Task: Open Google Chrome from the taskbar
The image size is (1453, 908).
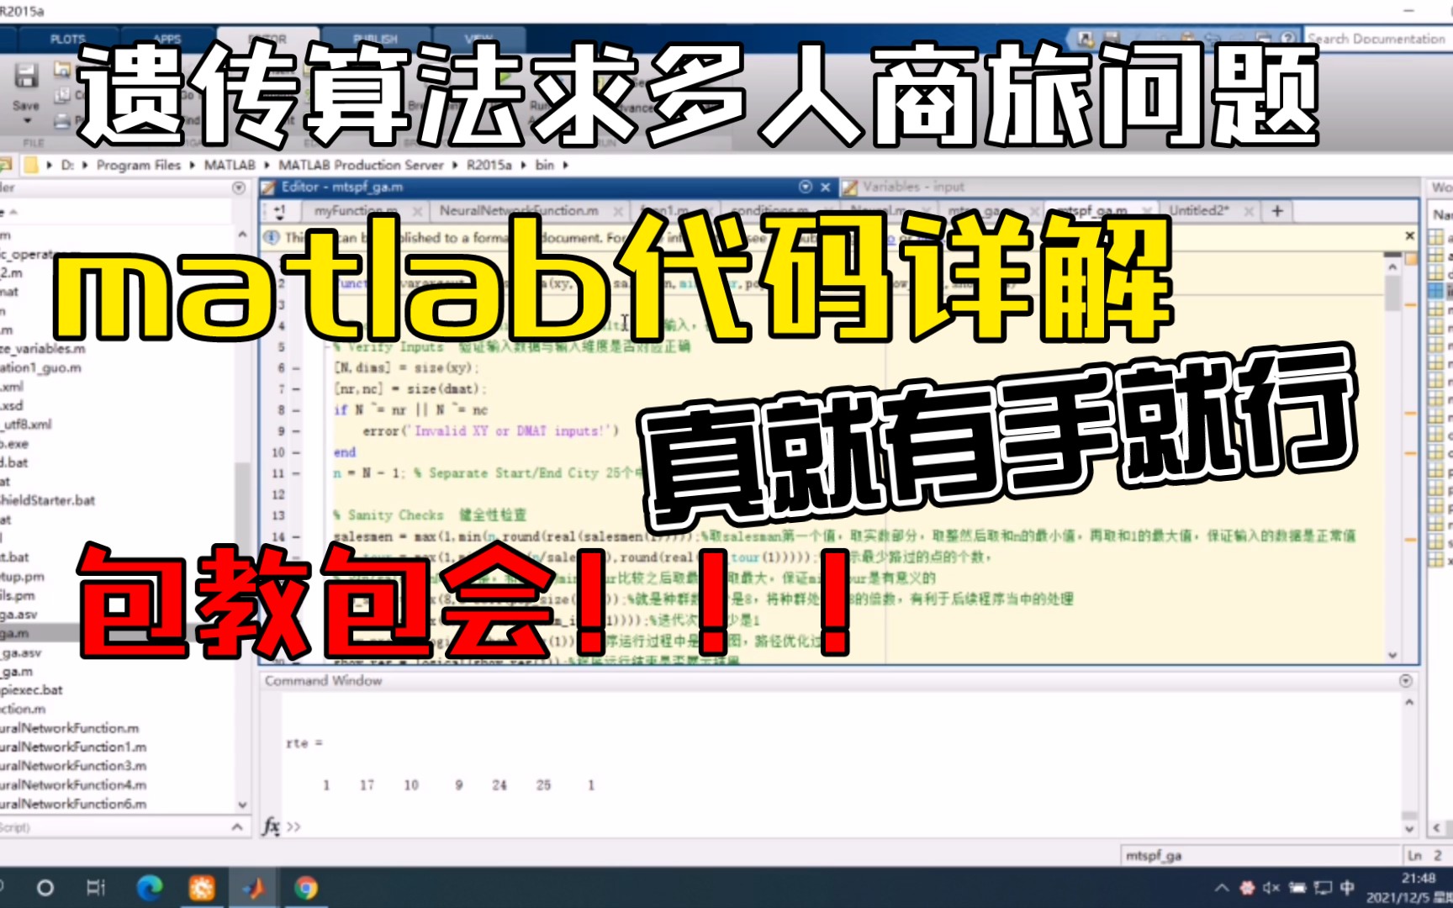Action: tap(306, 888)
